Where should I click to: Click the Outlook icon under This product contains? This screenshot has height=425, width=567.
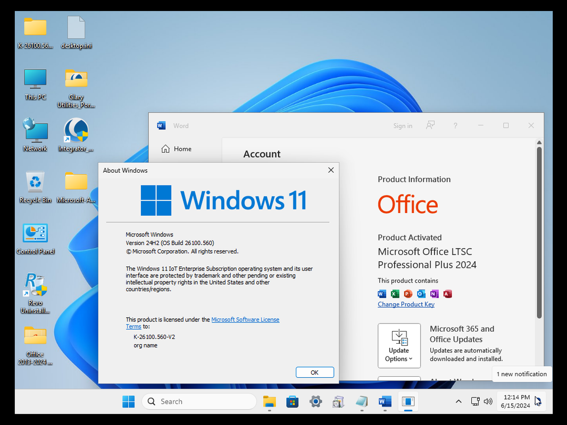[421, 294]
